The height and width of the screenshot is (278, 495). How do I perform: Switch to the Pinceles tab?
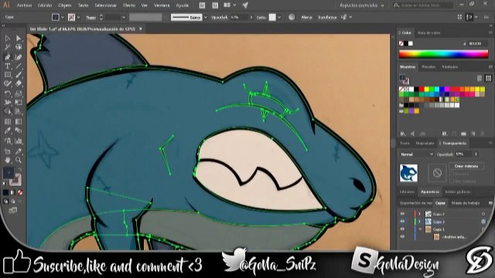coord(428,67)
